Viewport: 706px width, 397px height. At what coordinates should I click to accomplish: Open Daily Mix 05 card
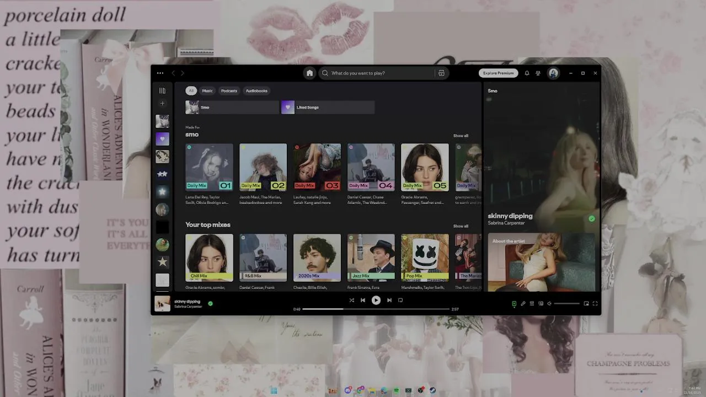(x=425, y=174)
